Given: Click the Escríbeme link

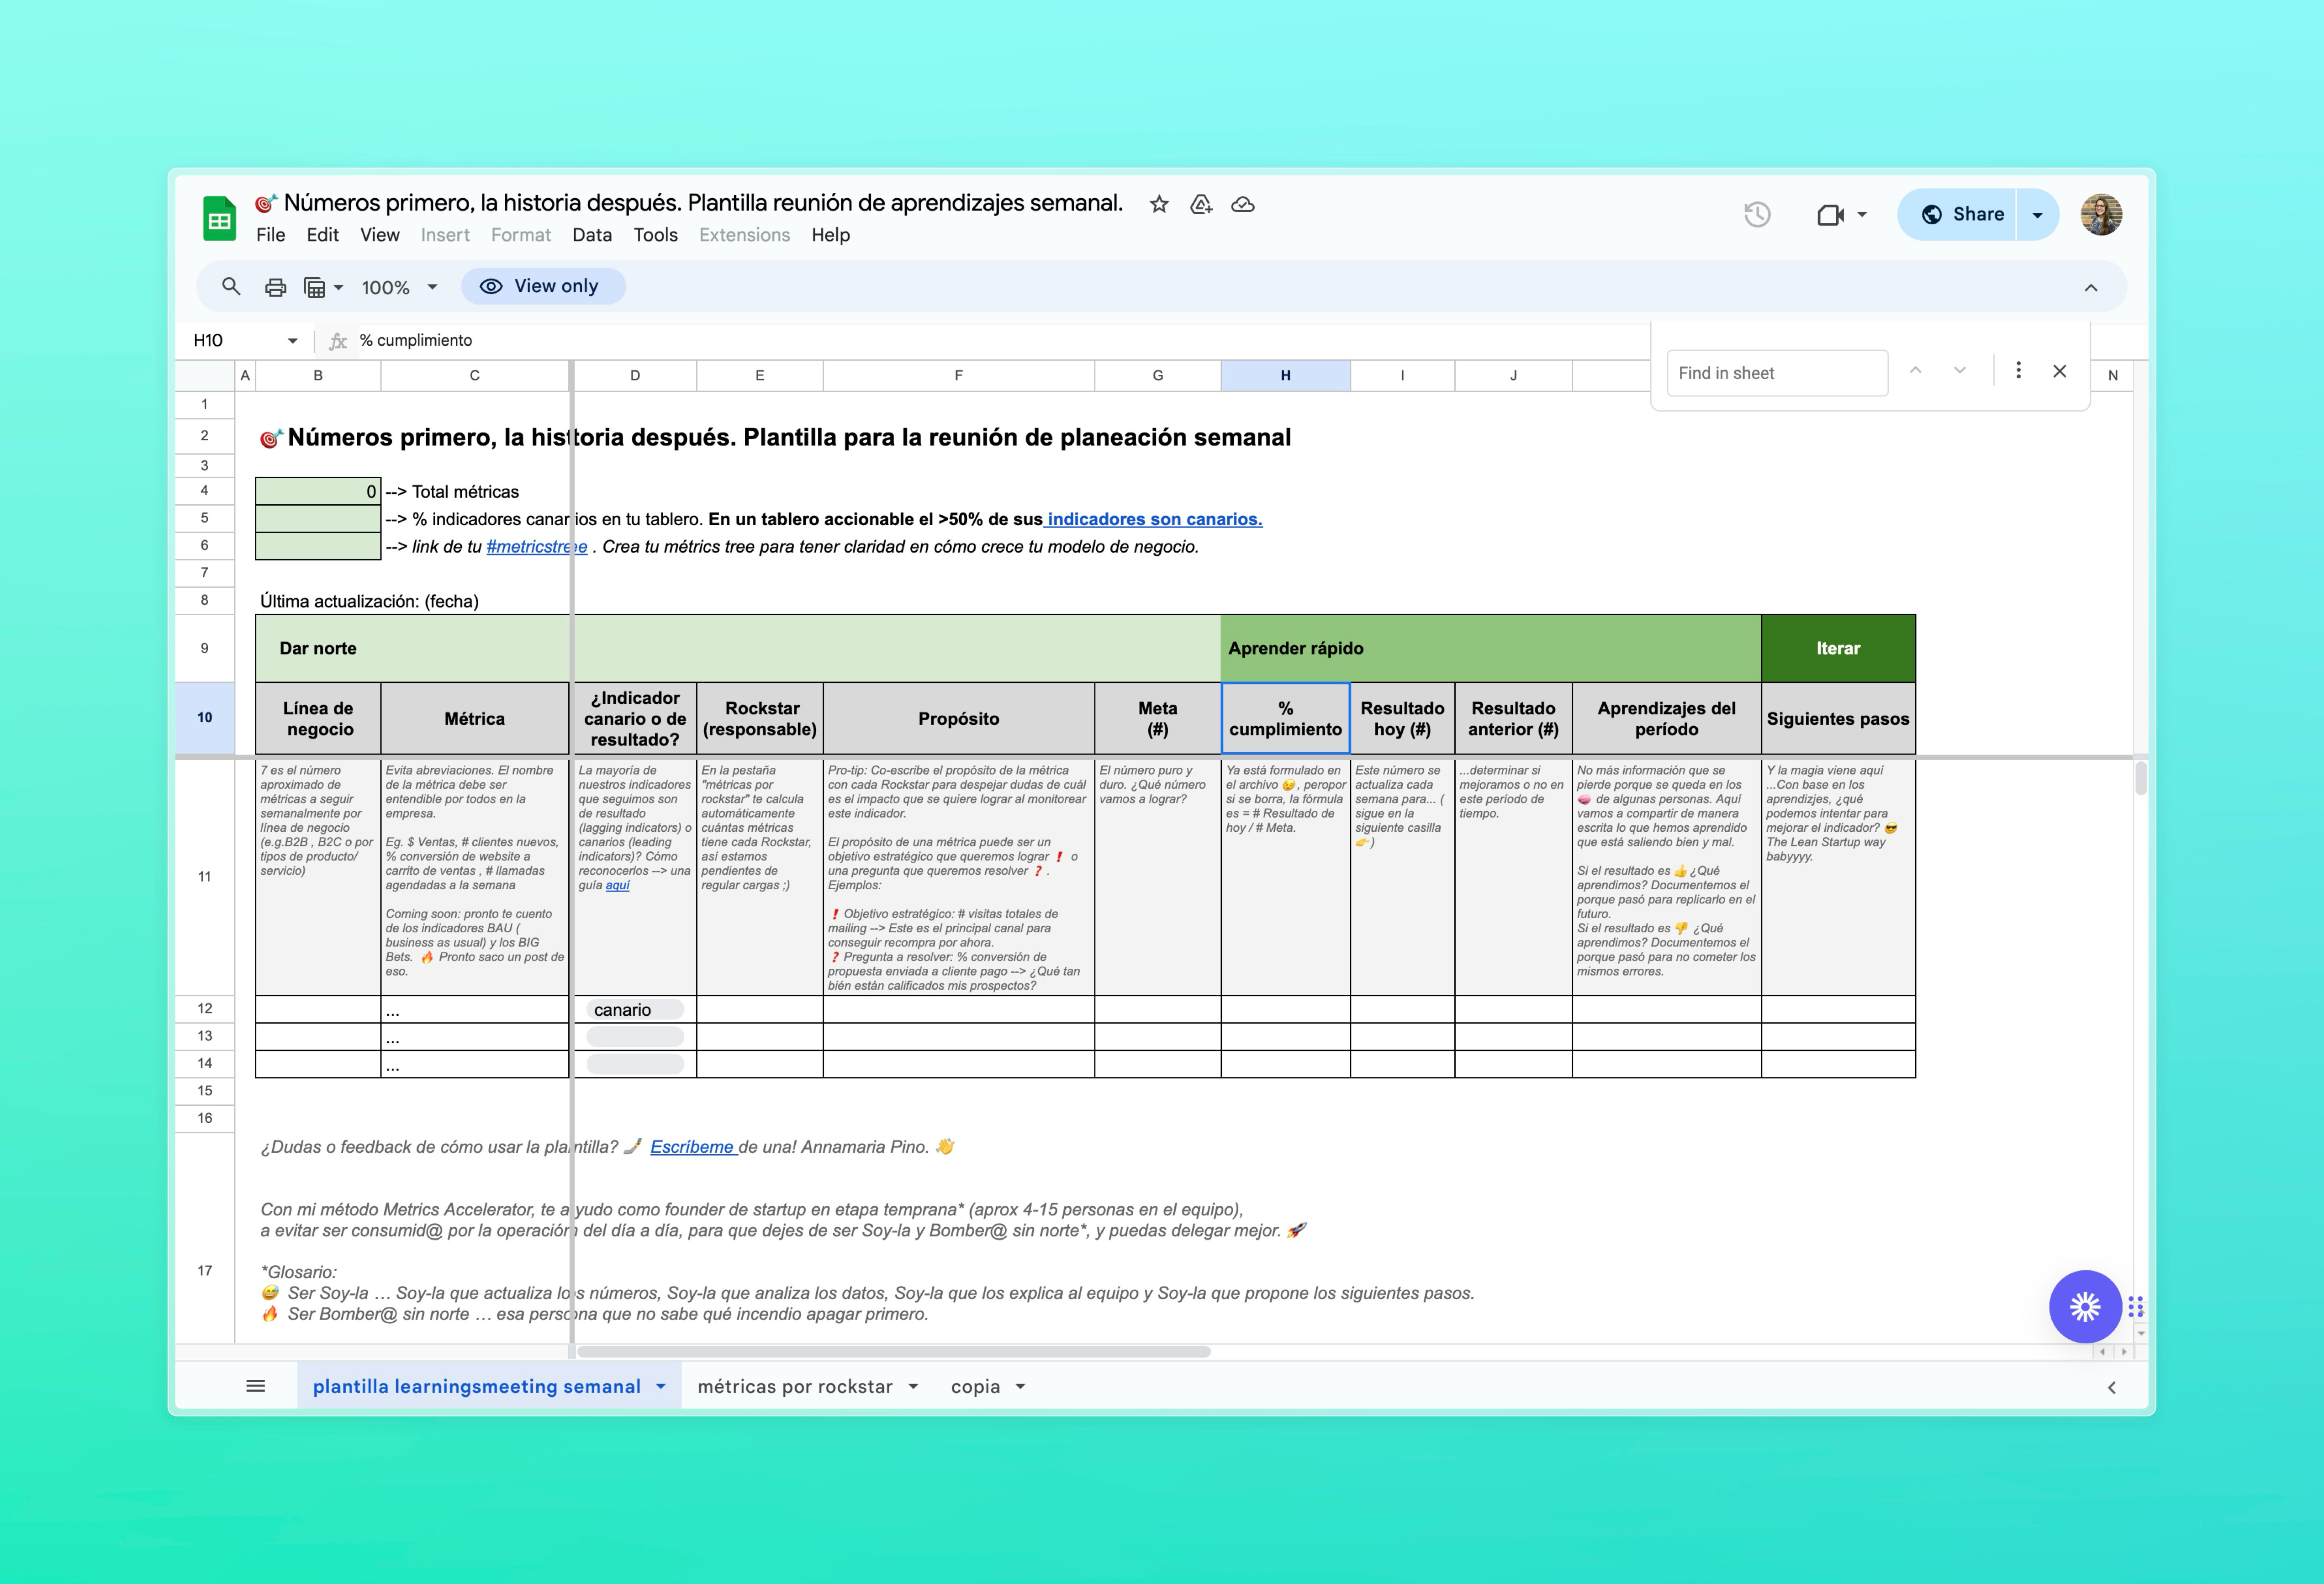Looking at the screenshot, I should click(x=692, y=1147).
